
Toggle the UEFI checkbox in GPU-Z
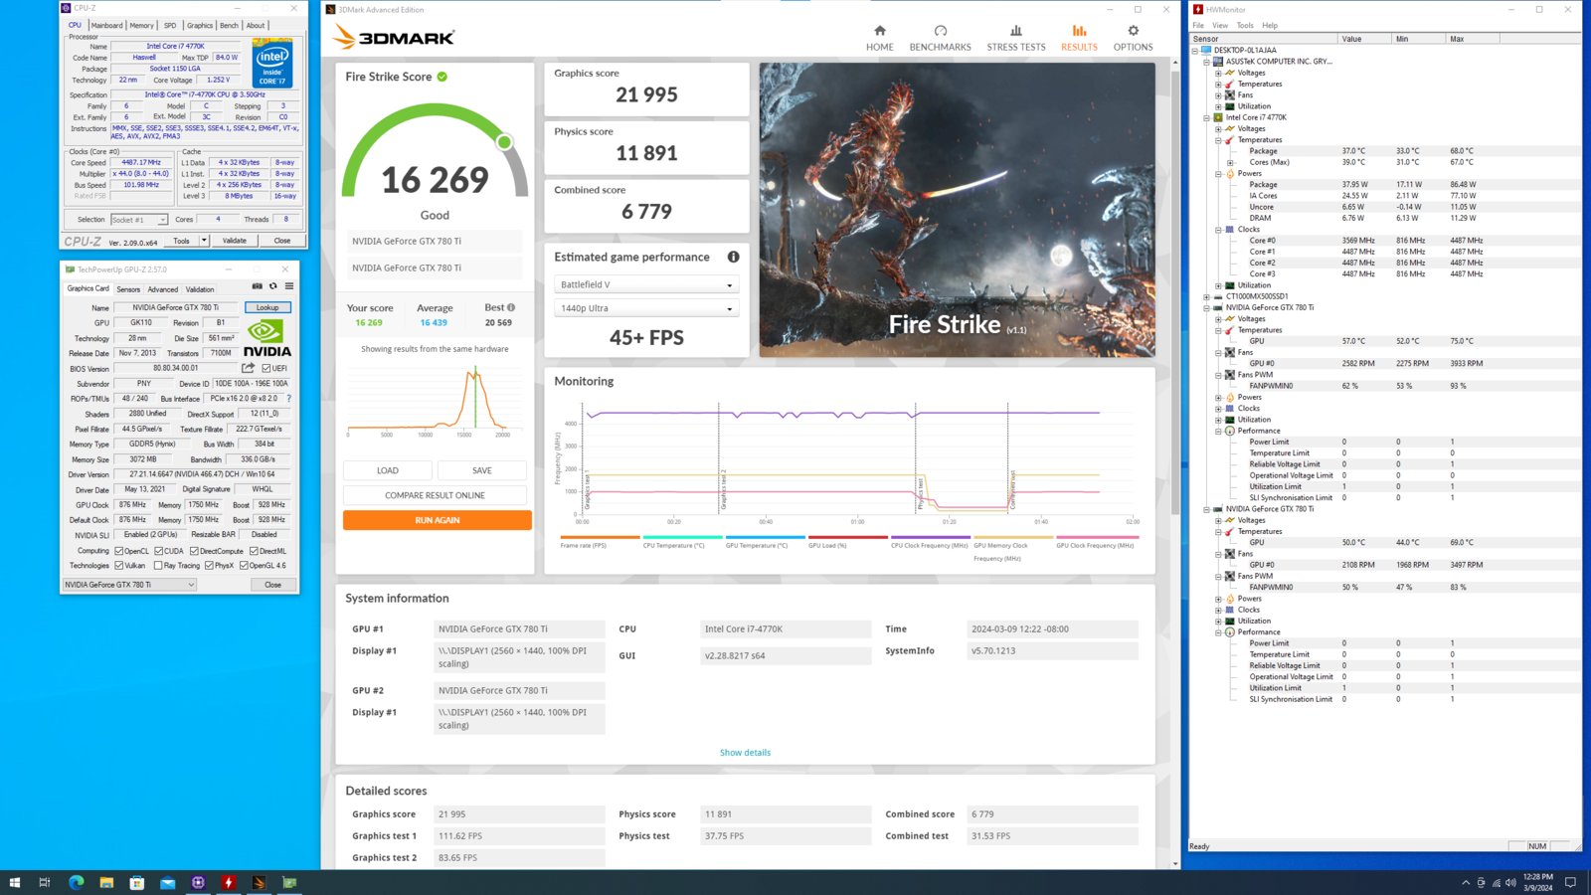[x=266, y=368]
